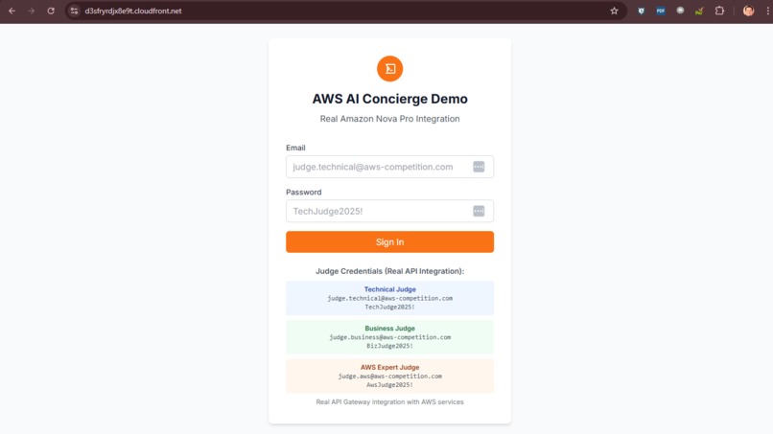Focus the Email input field

tap(390, 167)
